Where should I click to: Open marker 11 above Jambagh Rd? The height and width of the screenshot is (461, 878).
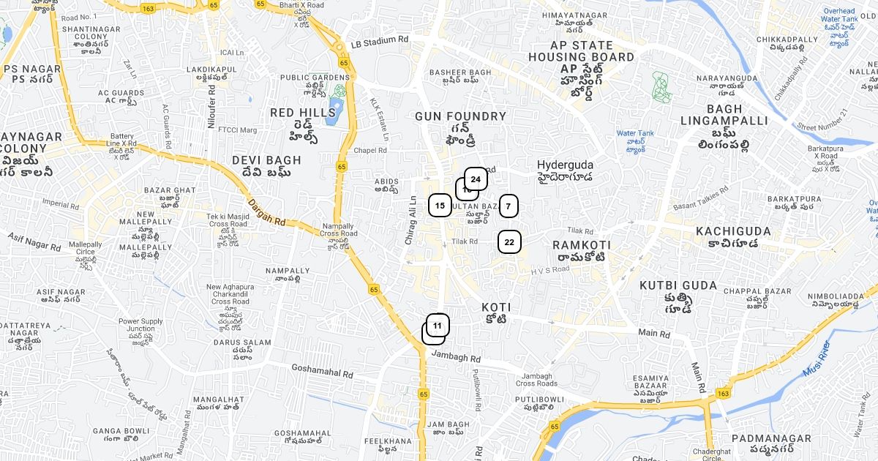[x=438, y=326]
